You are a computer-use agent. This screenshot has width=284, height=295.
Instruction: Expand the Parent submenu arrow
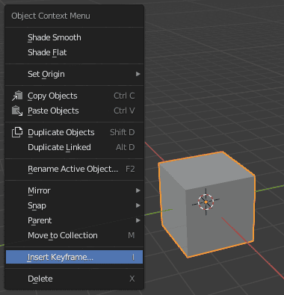click(138, 220)
